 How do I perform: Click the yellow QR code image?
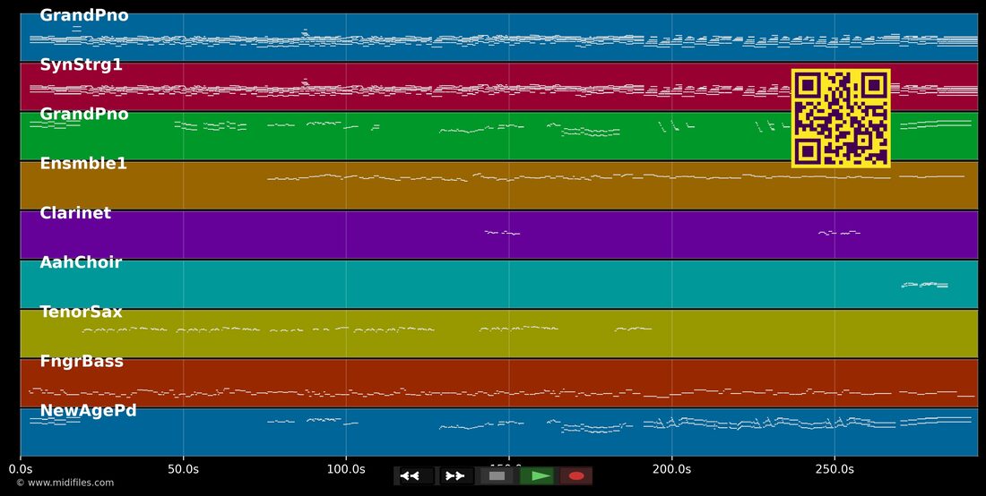pos(841,119)
